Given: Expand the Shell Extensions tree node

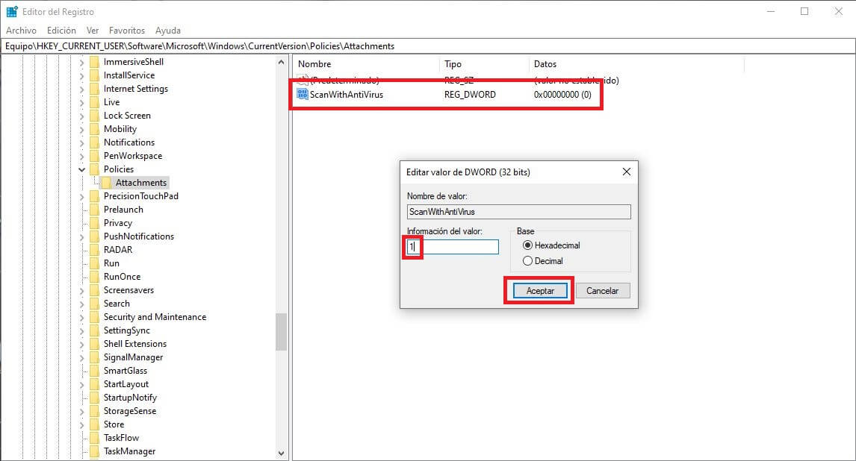Looking at the screenshot, I should pyautogui.click(x=82, y=344).
